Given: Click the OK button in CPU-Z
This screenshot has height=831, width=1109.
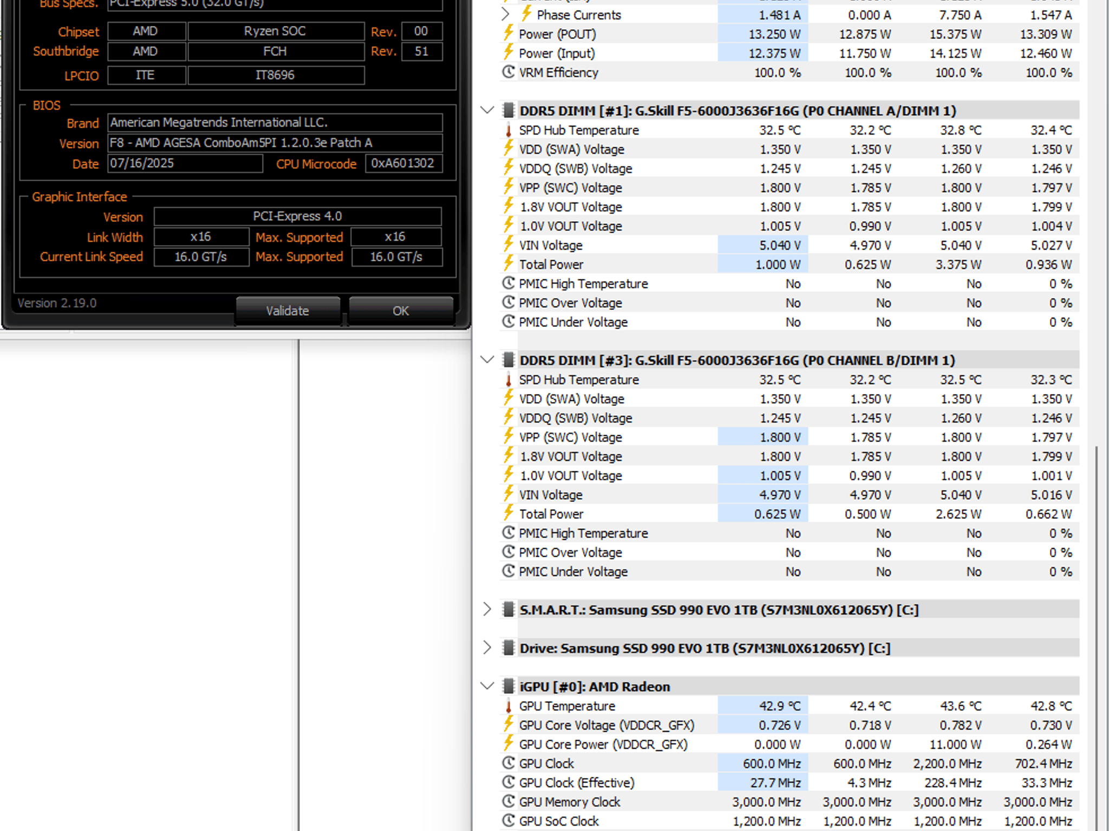Looking at the screenshot, I should pos(401,311).
